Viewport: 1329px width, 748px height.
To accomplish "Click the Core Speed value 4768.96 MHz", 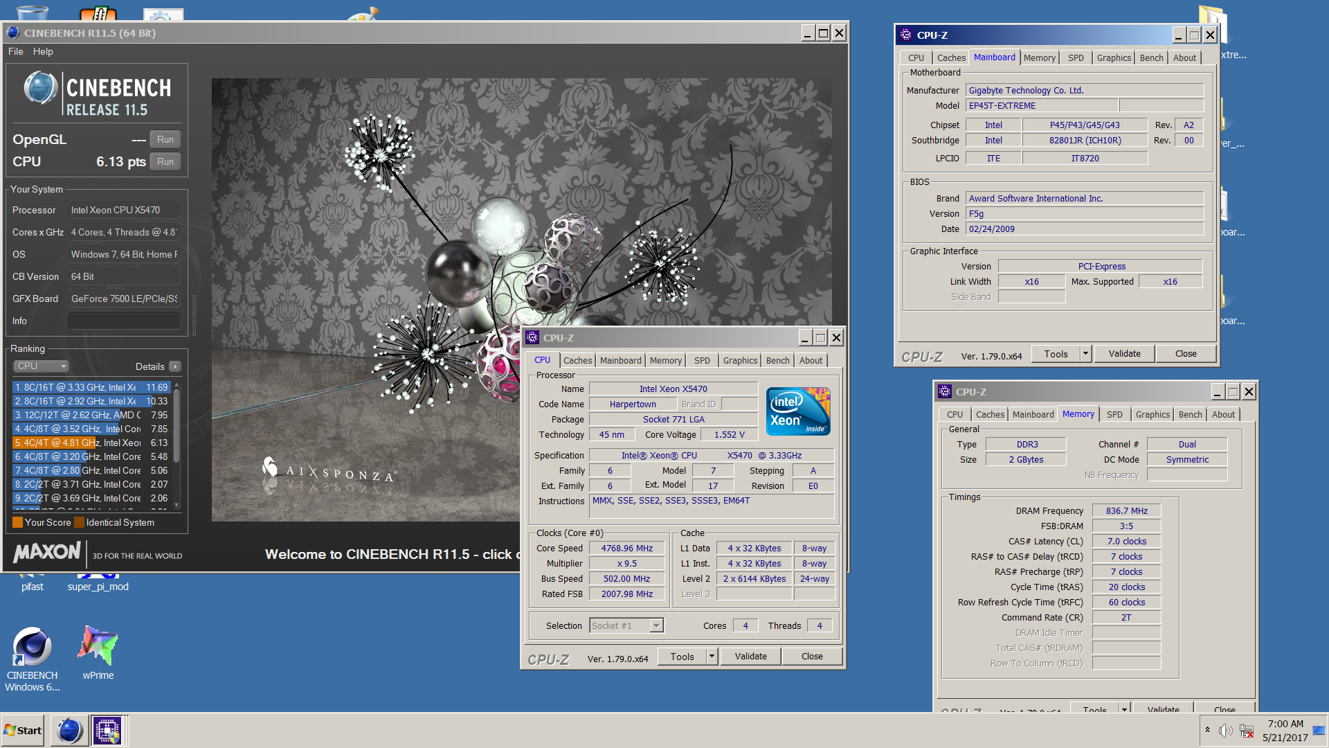I will [626, 548].
